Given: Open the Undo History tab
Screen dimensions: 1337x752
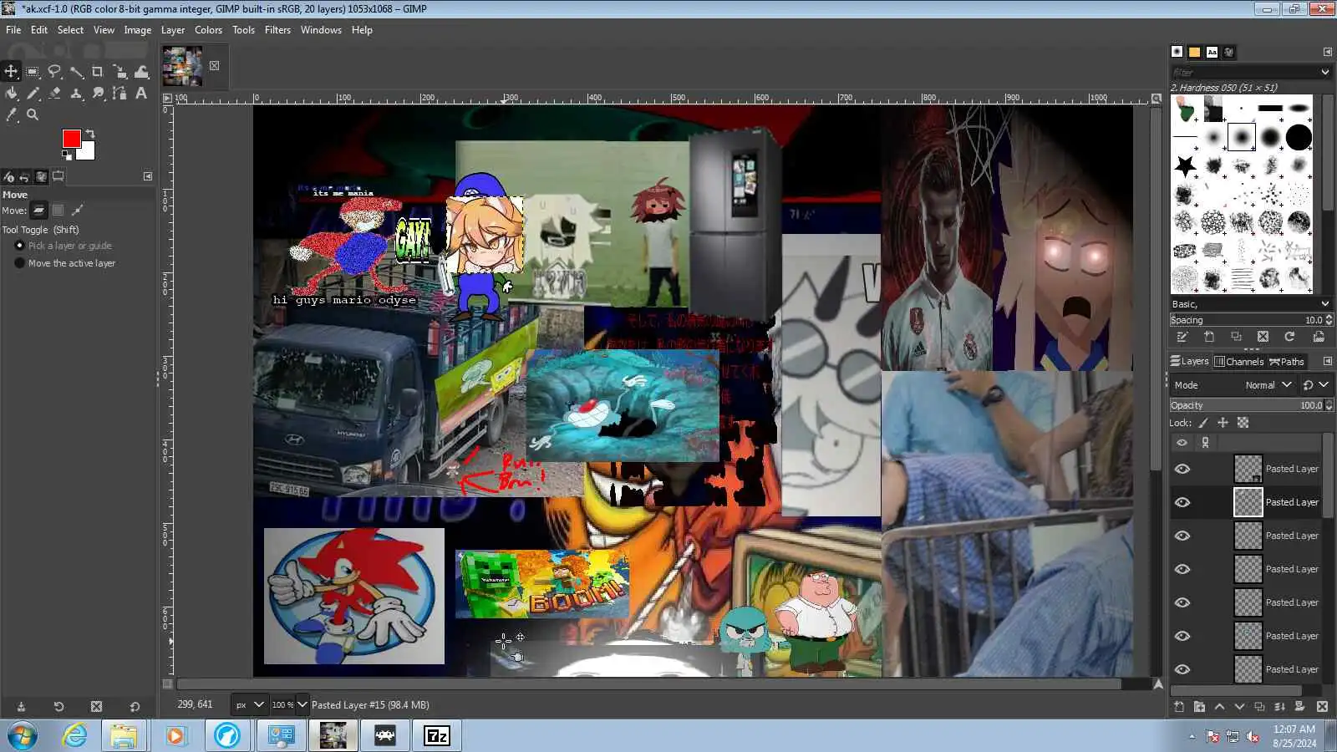Looking at the screenshot, I should (24, 177).
